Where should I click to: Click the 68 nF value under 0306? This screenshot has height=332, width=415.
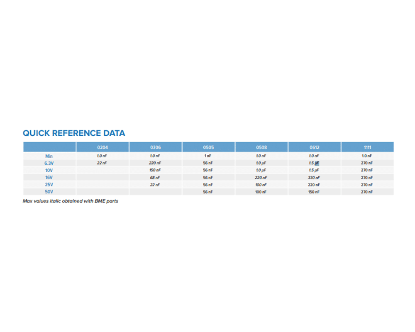tap(155, 178)
